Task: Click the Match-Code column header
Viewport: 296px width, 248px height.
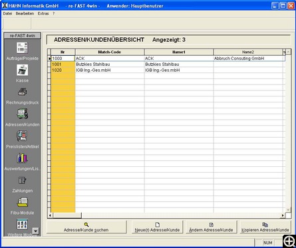Action: coord(110,52)
